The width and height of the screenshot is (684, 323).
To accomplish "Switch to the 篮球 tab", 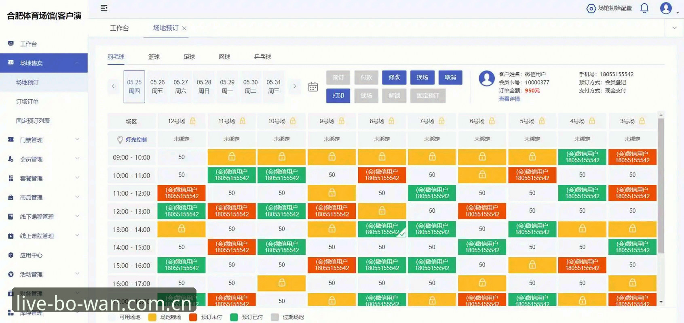I will tap(154, 57).
